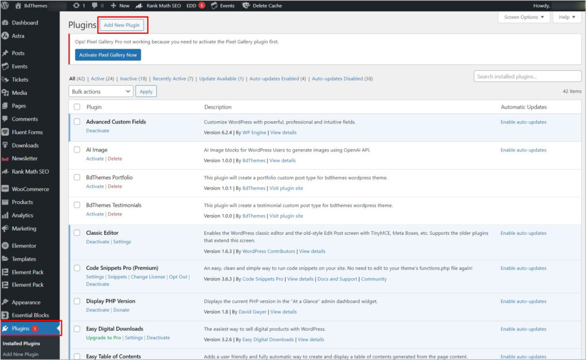Image resolution: width=586 pixels, height=360 pixels.
Task: Open WP Engine author link
Action: [254, 133]
